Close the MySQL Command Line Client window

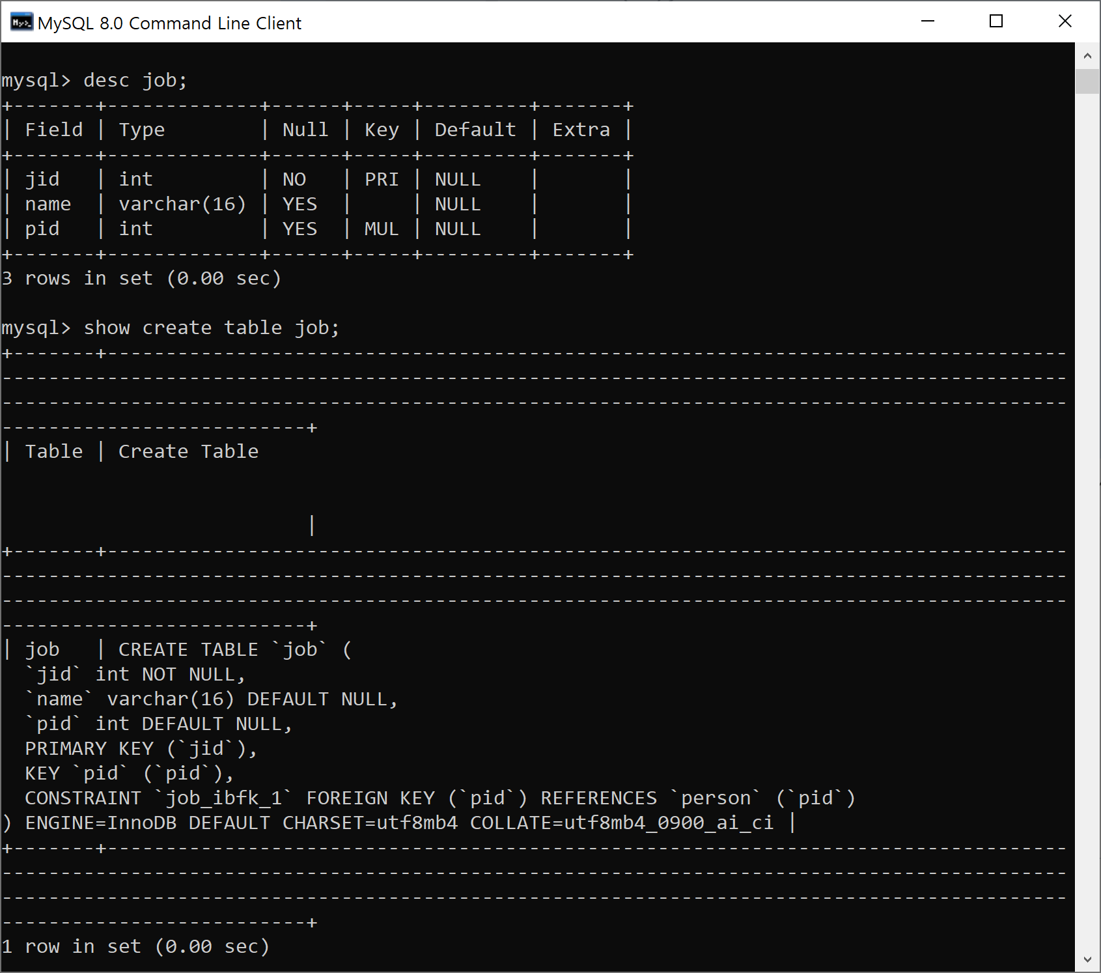[x=1065, y=21]
